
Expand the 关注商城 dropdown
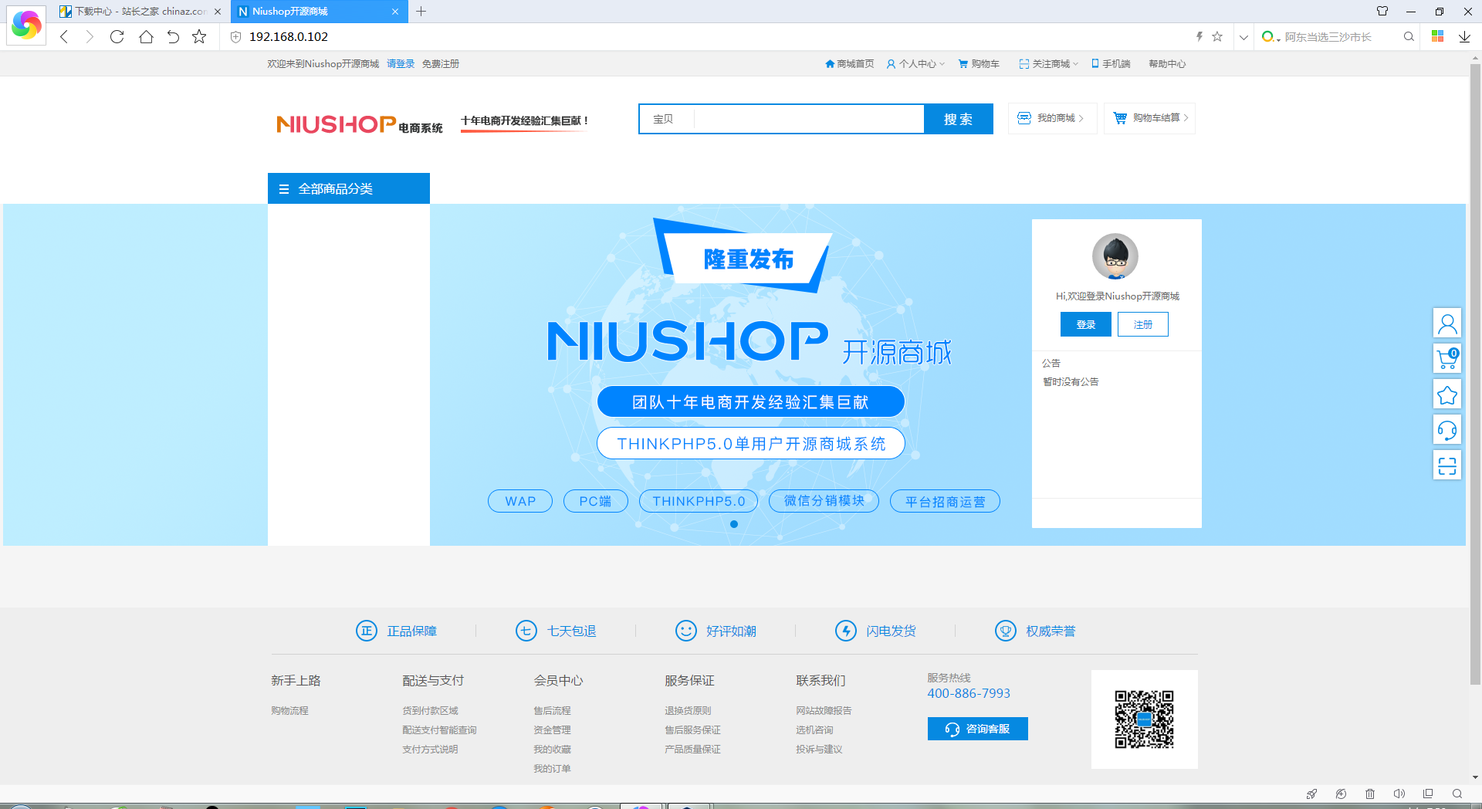pyautogui.click(x=1050, y=64)
